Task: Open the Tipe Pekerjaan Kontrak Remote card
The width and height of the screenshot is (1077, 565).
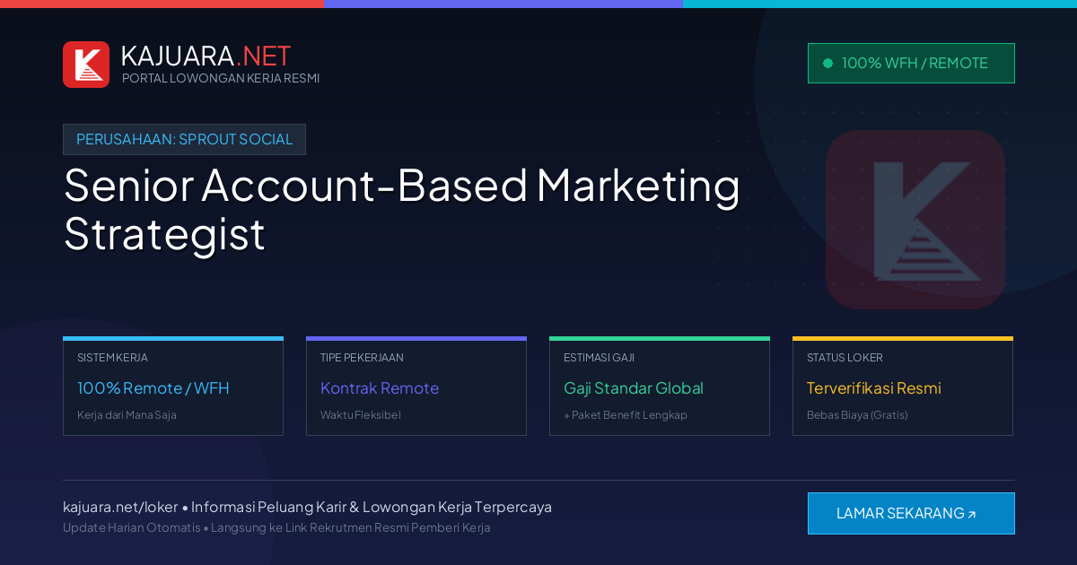Action: [x=416, y=387]
